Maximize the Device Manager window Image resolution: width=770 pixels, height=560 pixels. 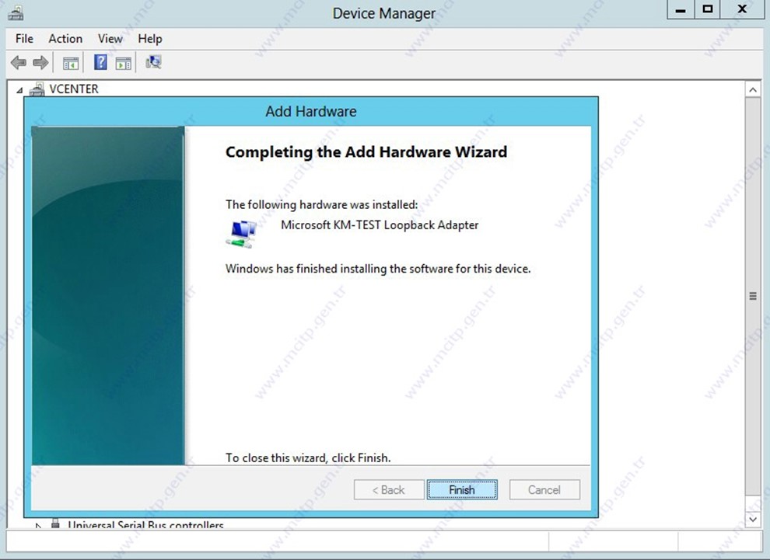tap(708, 10)
